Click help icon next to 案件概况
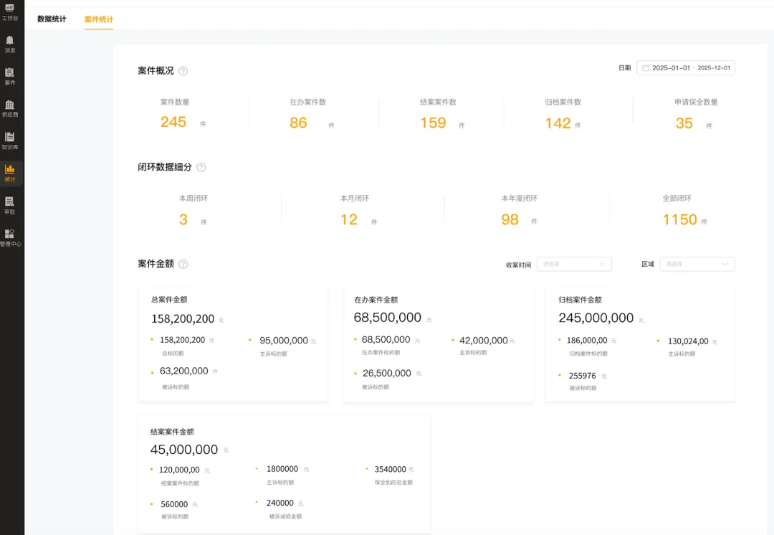This screenshot has width=774, height=535. [x=183, y=71]
